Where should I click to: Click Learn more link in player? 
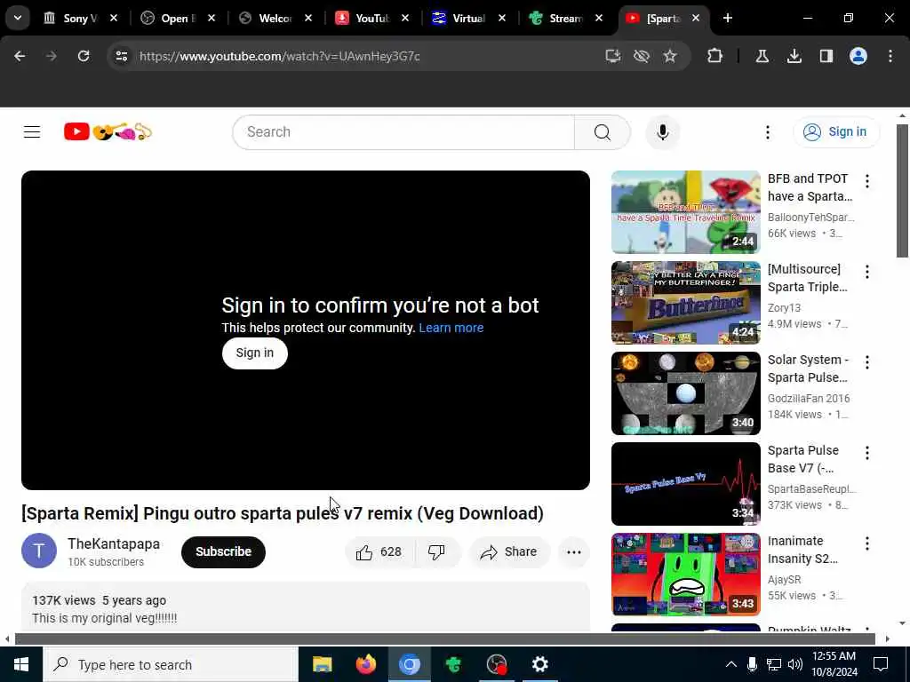tap(451, 328)
